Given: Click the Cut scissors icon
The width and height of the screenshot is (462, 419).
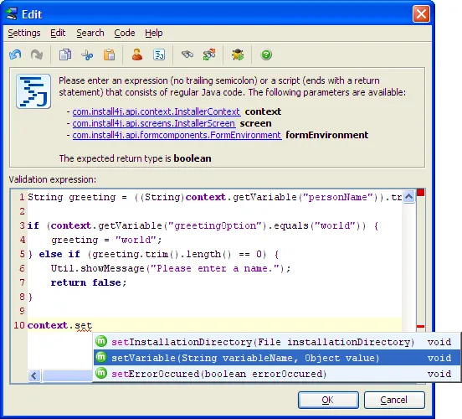Looking at the screenshot, I should pyautogui.click(x=87, y=54).
